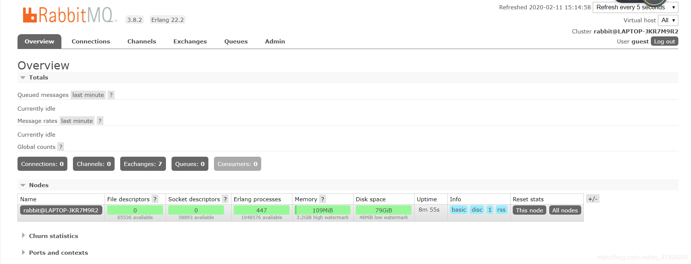Click the Socket descriptors 0 usage bar
The height and width of the screenshot is (264, 691).
(x=196, y=210)
